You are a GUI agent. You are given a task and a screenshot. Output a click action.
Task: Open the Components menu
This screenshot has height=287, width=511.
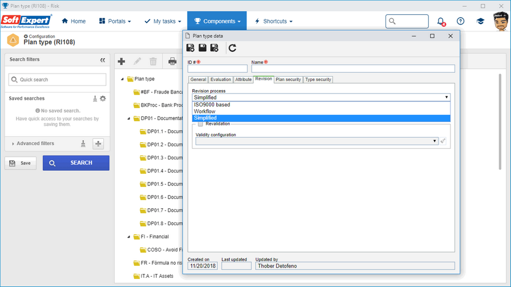(x=217, y=21)
